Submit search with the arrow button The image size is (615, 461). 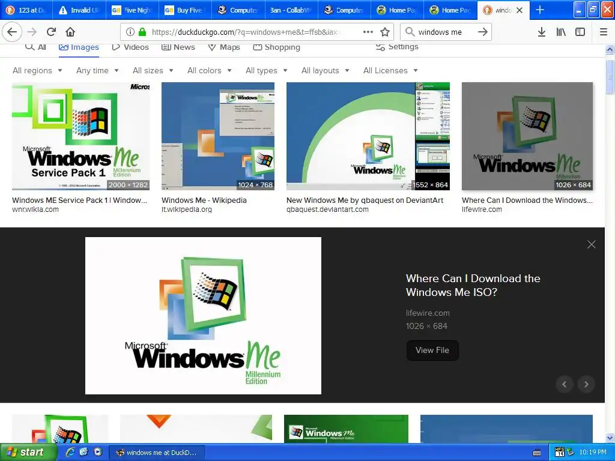click(x=483, y=32)
